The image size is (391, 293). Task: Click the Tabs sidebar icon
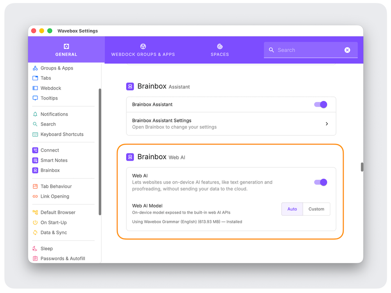pyautogui.click(x=35, y=78)
